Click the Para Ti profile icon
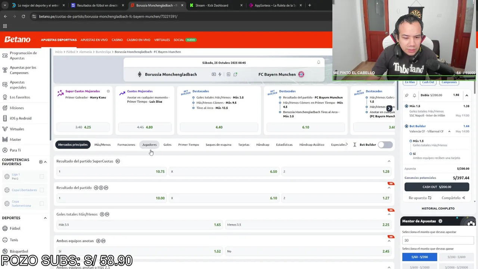 pyautogui.click(x=5, y=150)
